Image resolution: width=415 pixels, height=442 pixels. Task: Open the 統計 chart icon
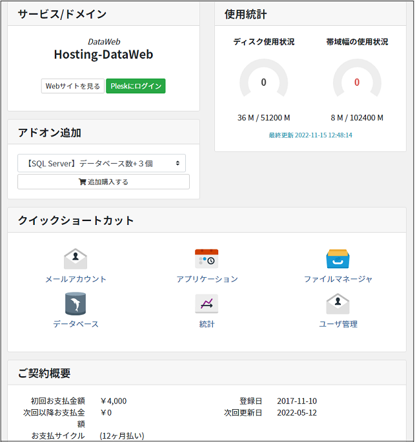(x=207, y=303)
